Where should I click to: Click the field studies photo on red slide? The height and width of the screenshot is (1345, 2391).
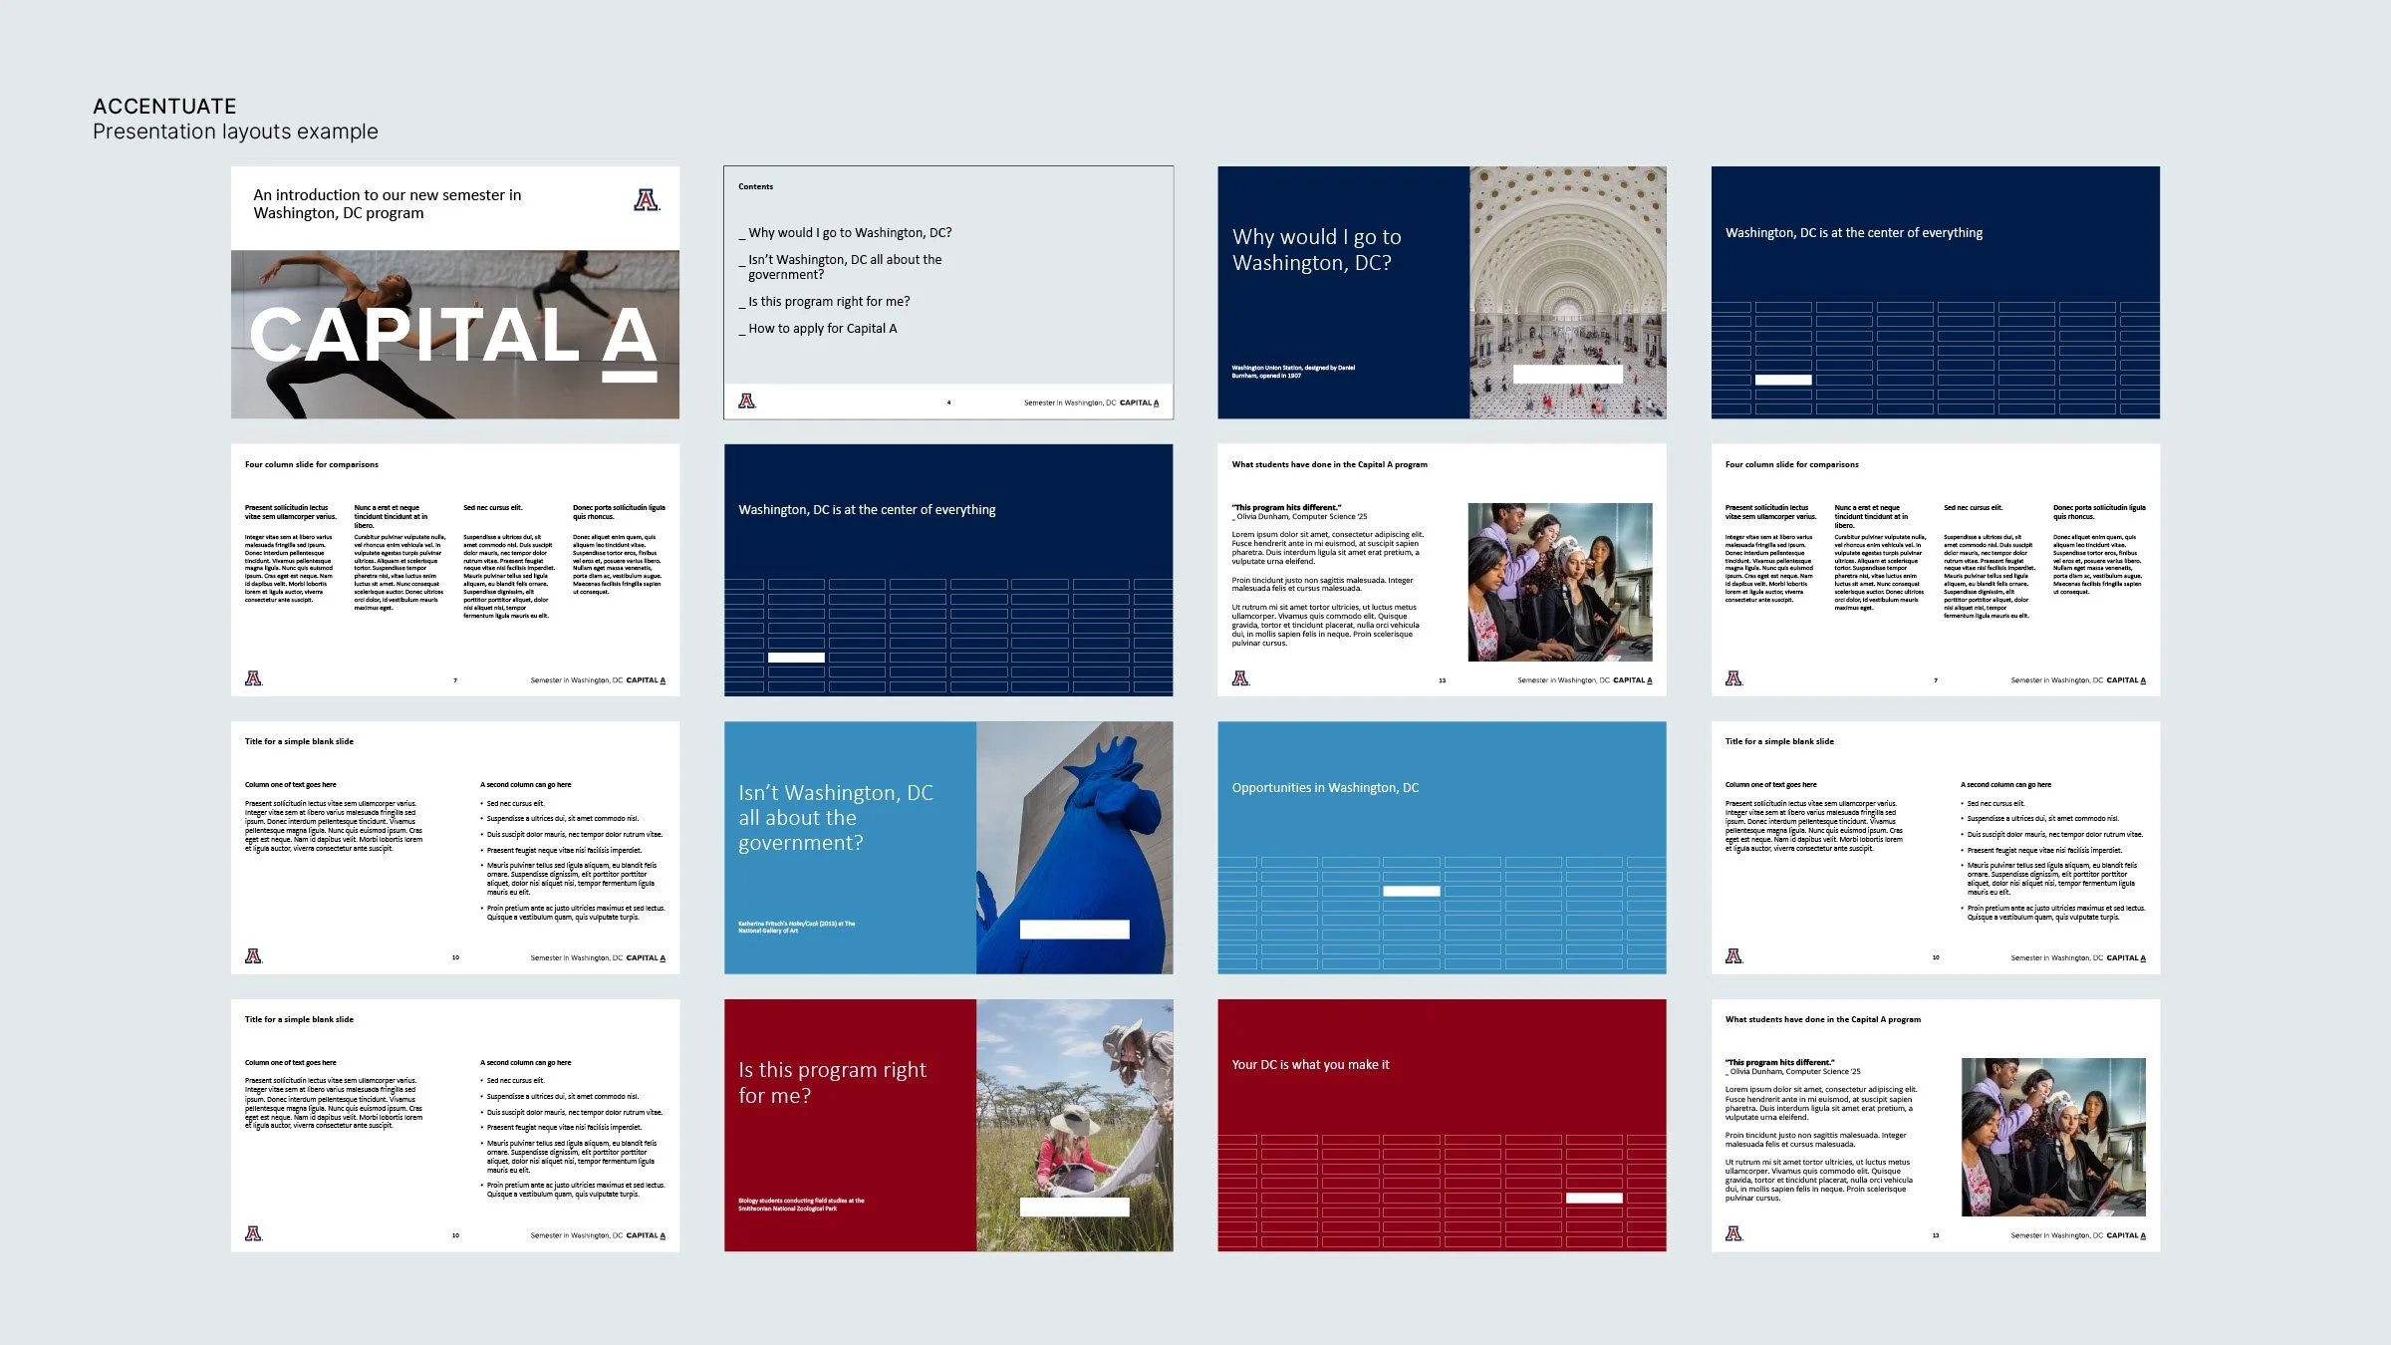[x=1074, y=1106]
